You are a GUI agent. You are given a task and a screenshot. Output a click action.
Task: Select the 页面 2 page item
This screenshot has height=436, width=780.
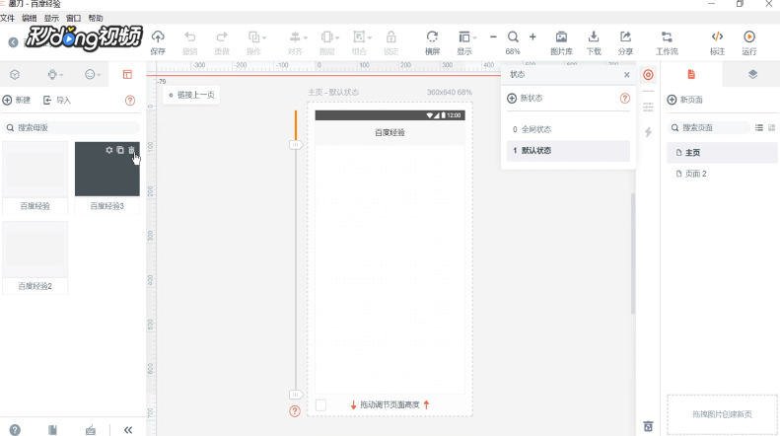(x=722, y=174)
